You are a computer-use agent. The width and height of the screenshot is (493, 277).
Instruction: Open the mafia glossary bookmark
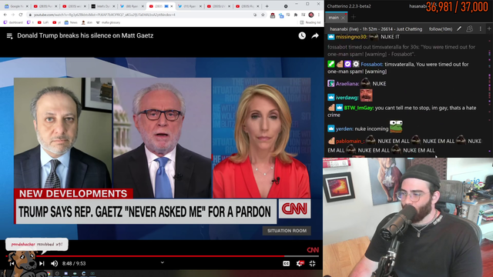point(108,22)
